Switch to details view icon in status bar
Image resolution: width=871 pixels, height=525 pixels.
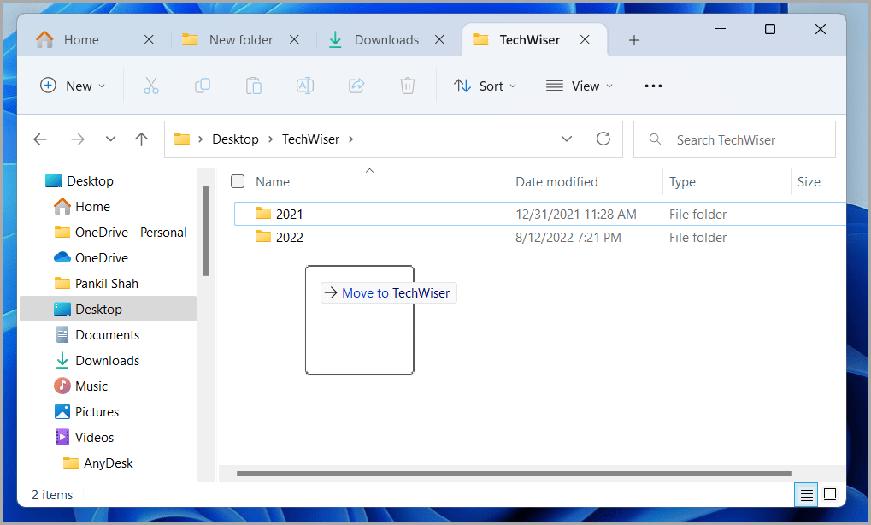click(806, 494)
